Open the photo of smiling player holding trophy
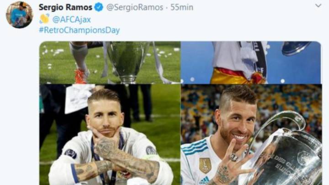The width and height of the screenshot is (329, 185). click(x=251, y=135)
